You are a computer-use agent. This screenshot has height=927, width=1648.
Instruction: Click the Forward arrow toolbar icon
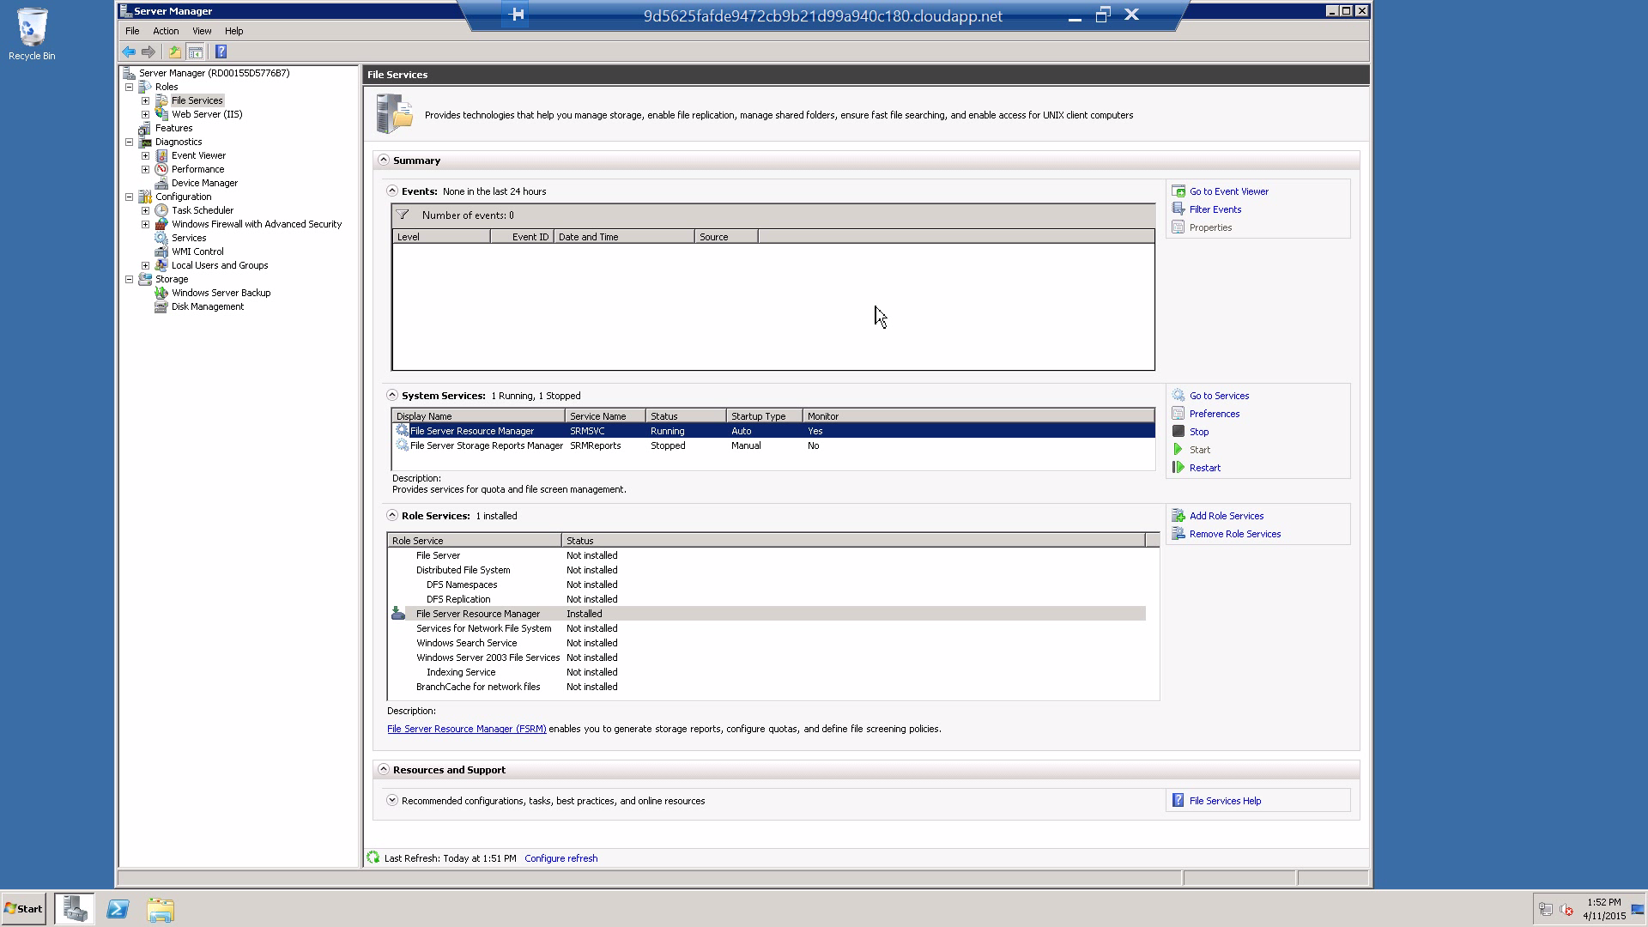148,51
